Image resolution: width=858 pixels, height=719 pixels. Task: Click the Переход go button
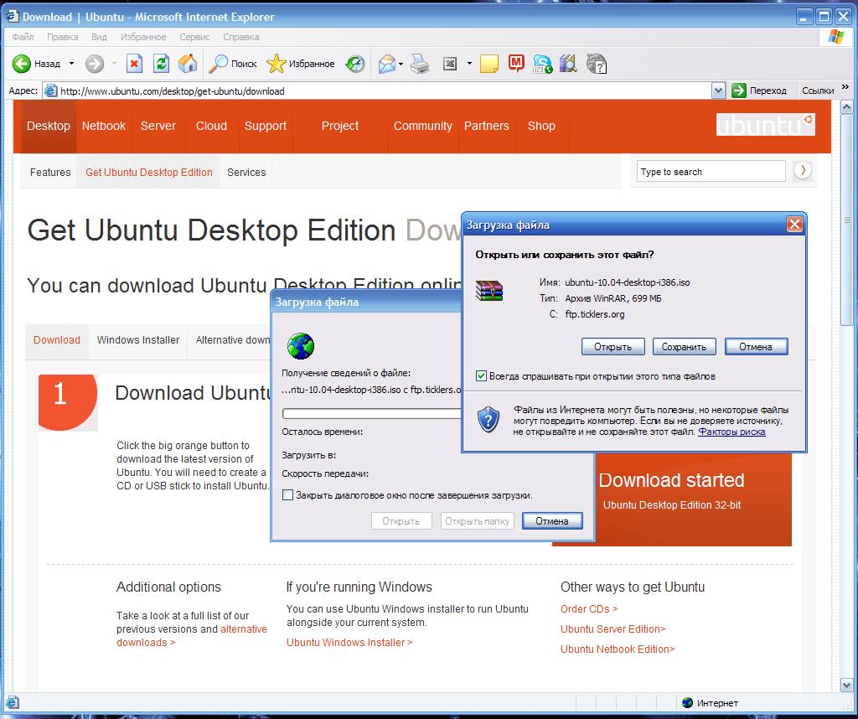[x=759, y=91]
